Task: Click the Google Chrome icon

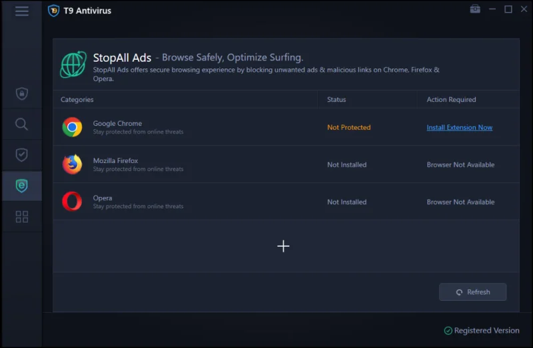Action: 72,127
